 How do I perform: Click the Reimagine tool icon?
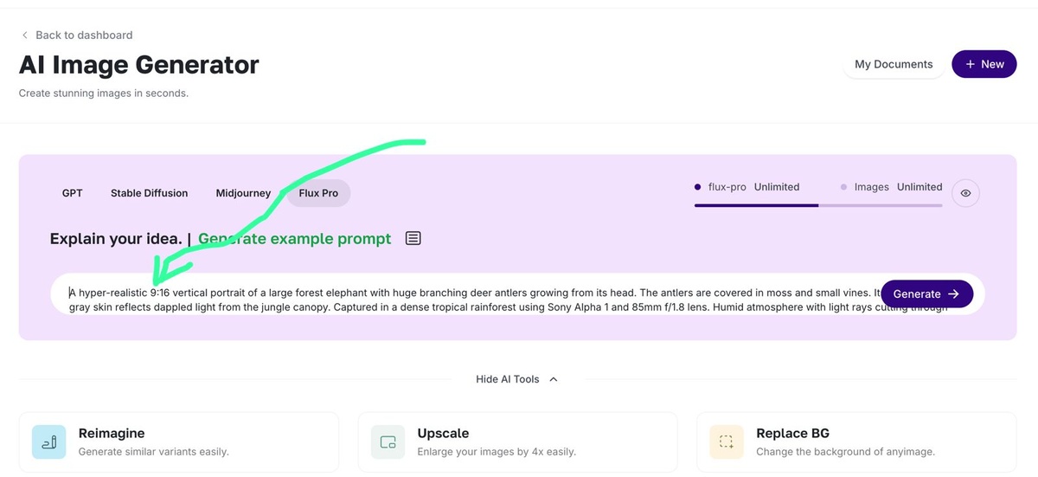pyautogui.click(x=48, y=442)
